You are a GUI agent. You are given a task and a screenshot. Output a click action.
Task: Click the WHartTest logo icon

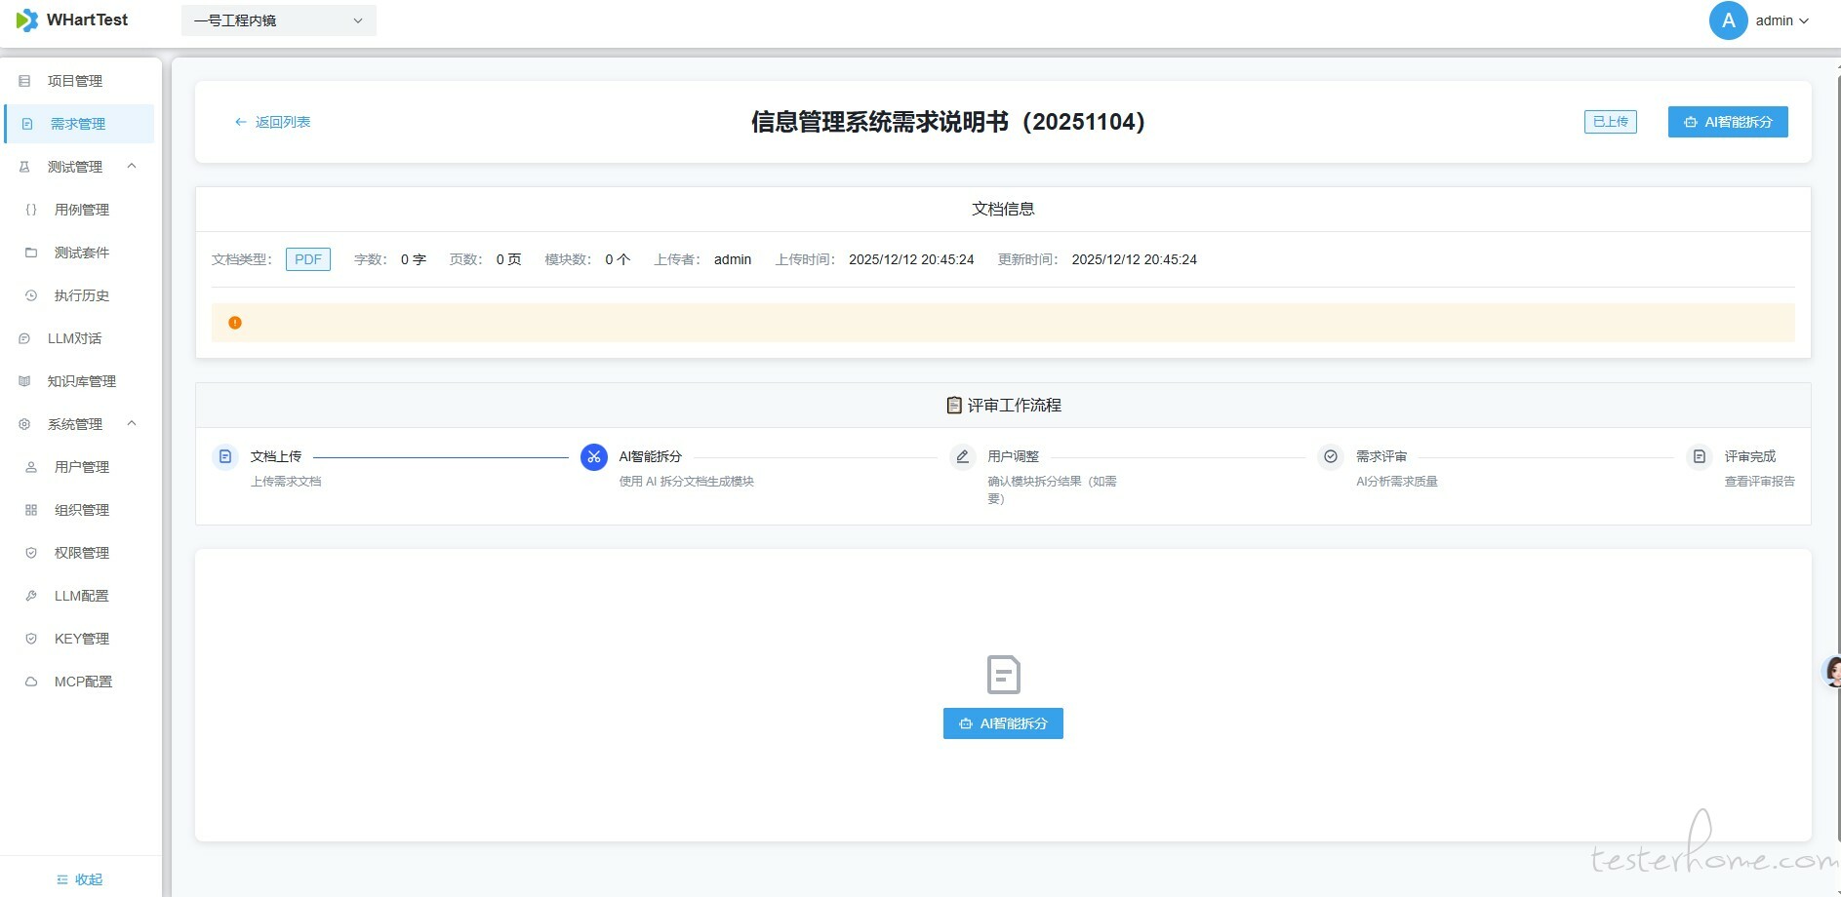click(26, 20)
